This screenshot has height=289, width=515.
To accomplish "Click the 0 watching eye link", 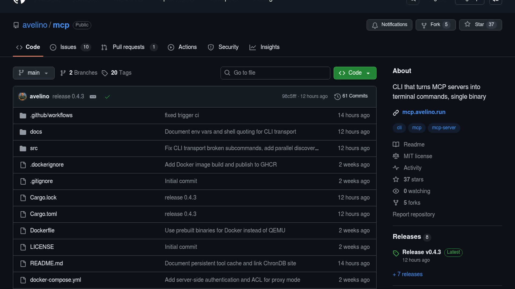I will [x=396, y=191].
